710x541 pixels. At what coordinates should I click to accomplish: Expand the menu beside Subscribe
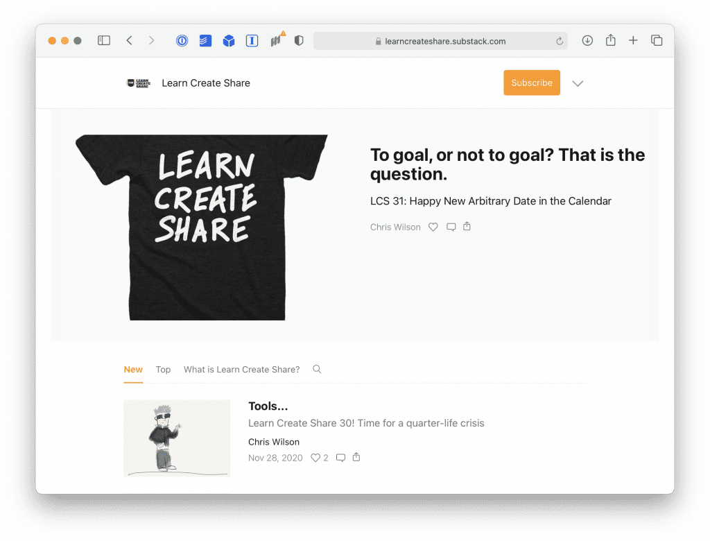[578, 83]
